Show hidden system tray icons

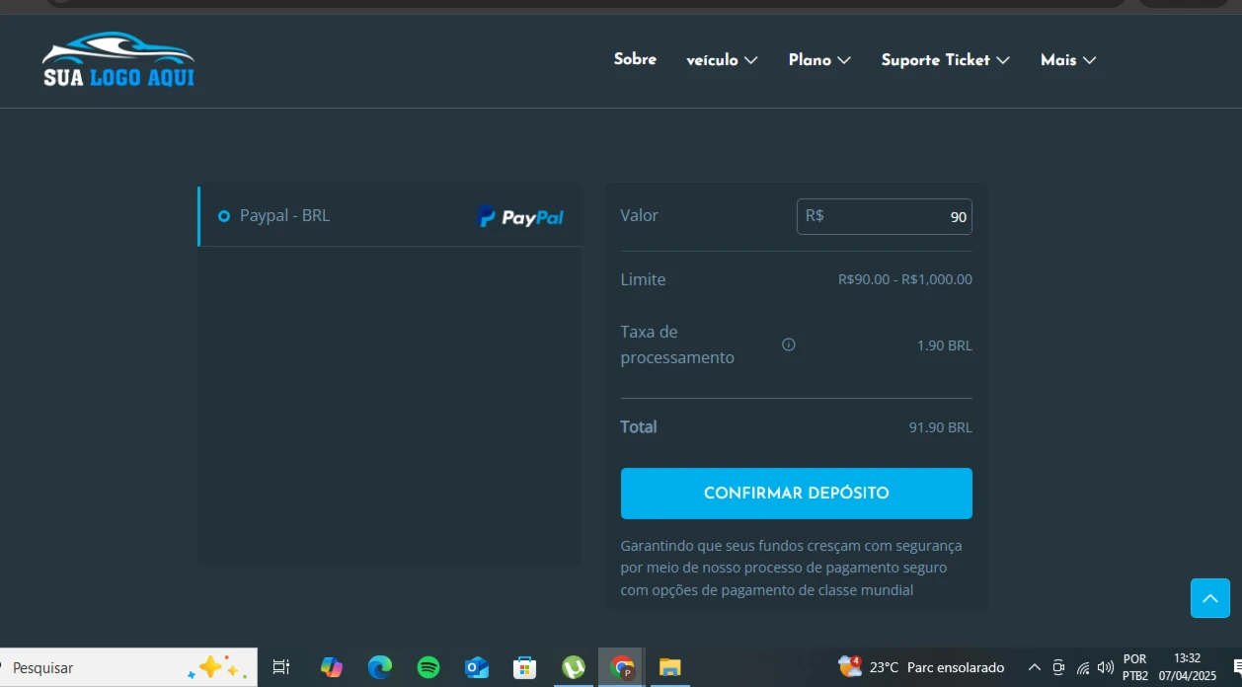click(x=1035, y=667)
